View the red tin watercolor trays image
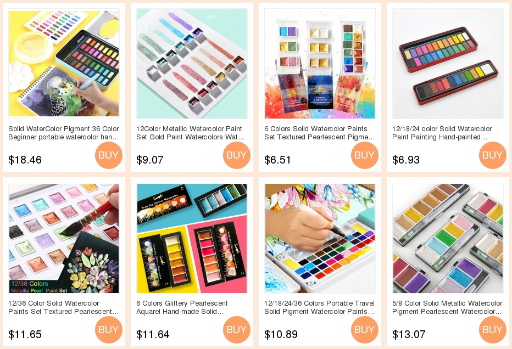Image resolution: width=512 pixels, height=349 pixels. click(x=448, y=64)
